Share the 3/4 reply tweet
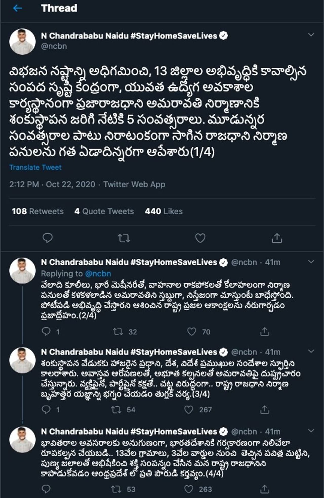Image resolution: width=324 pixels, height=498 pixels. (x=265, y=410)
